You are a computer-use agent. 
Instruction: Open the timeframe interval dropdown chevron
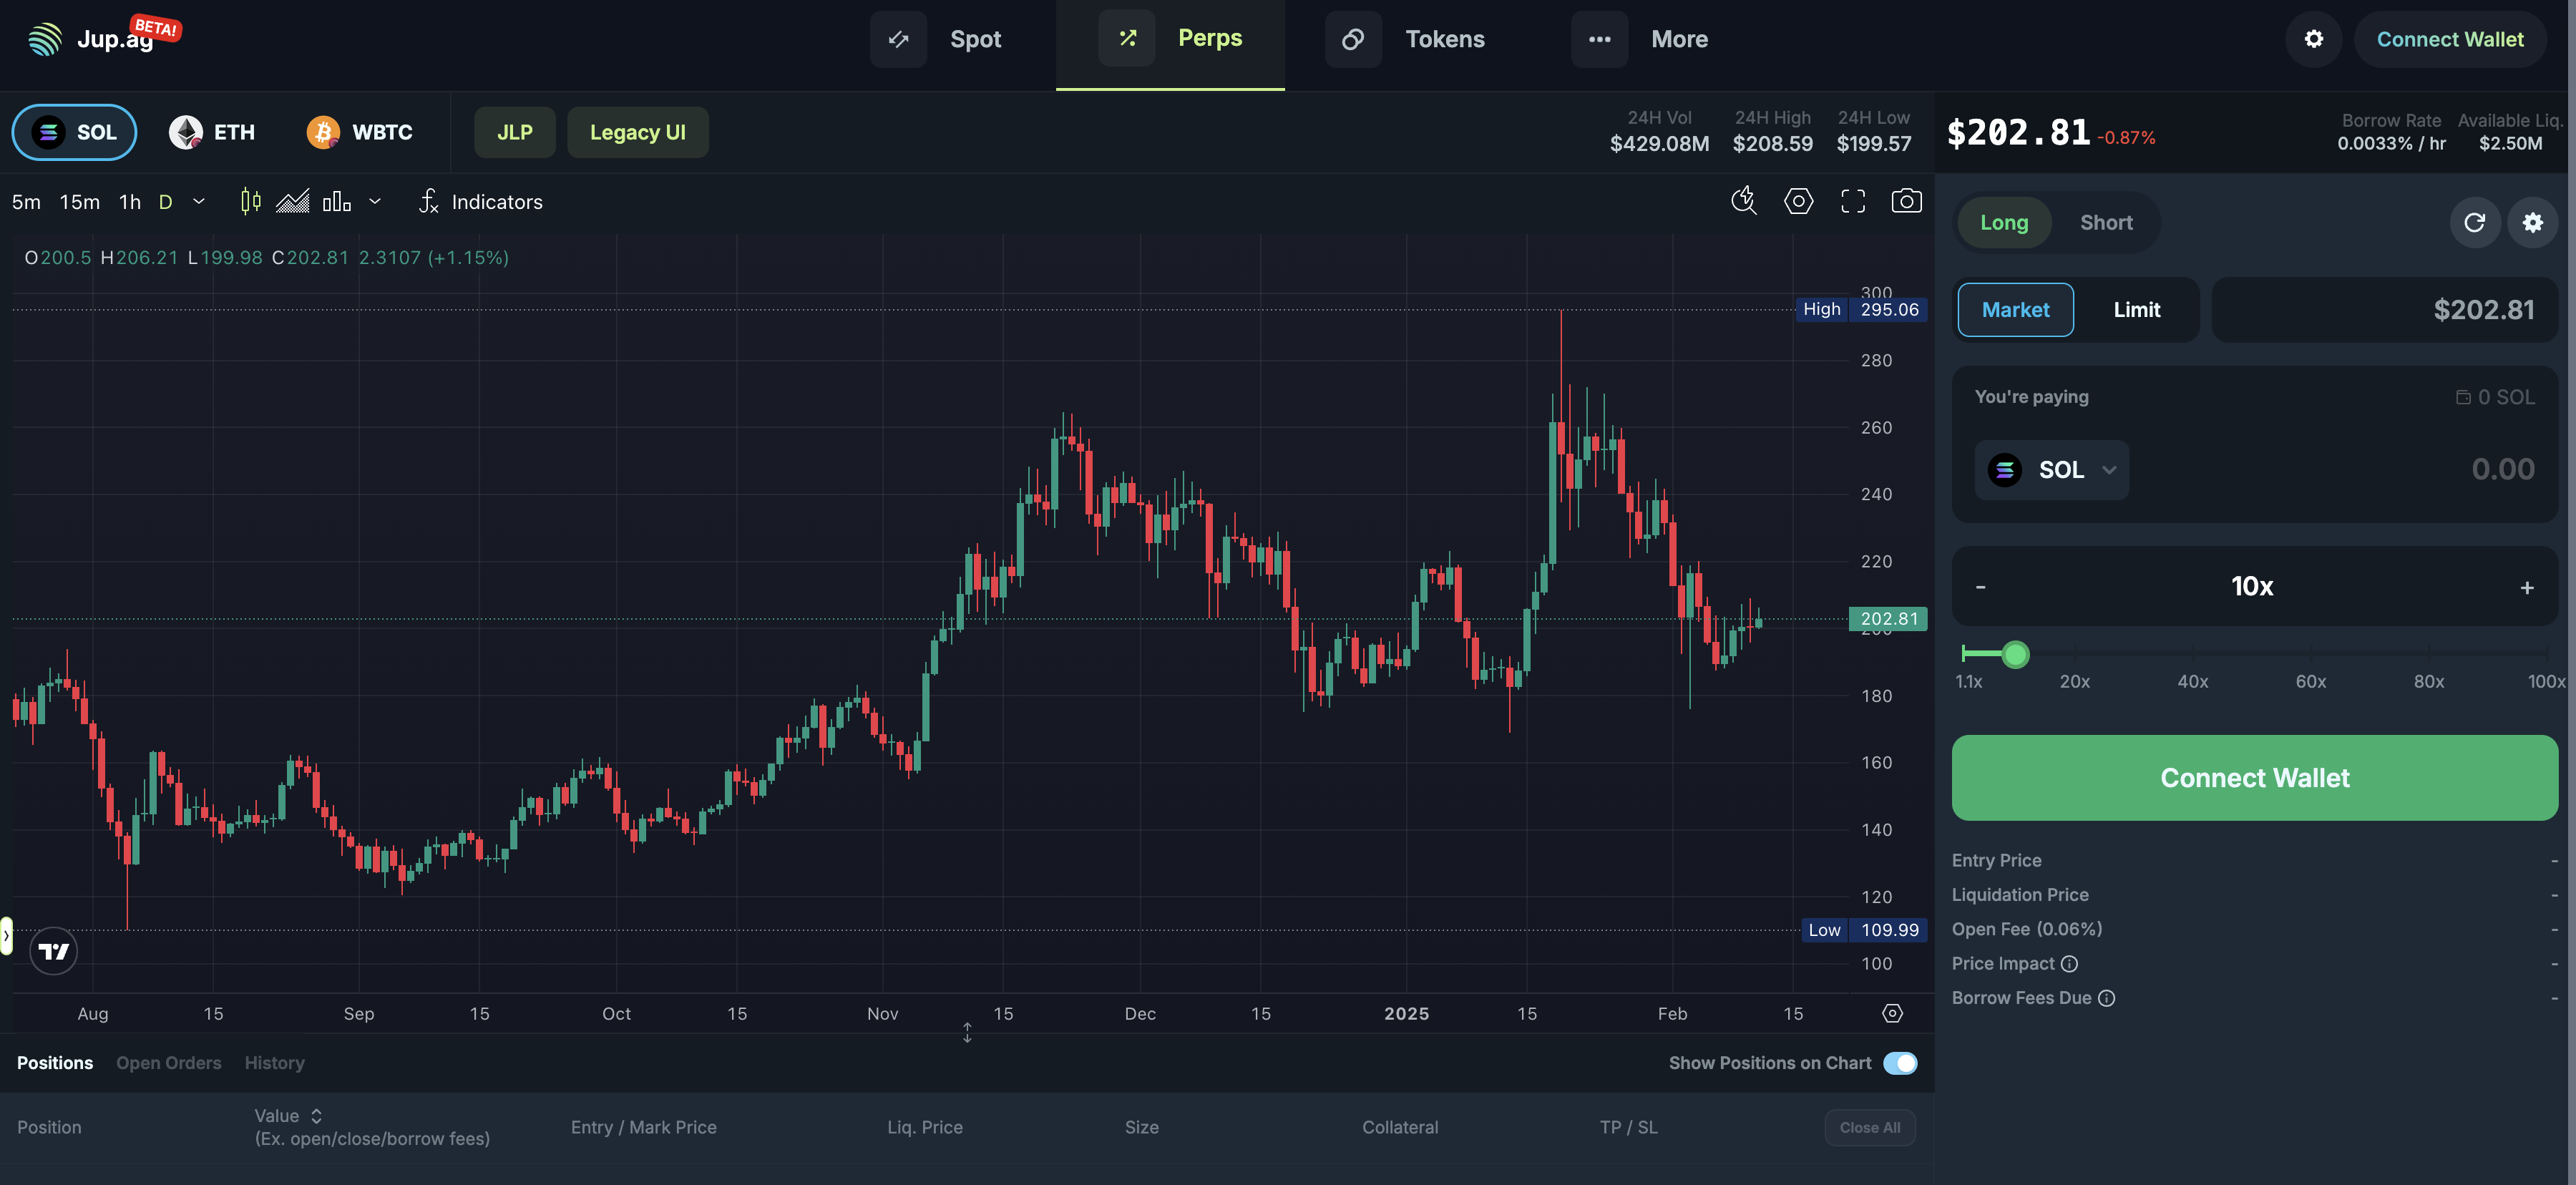199,202
